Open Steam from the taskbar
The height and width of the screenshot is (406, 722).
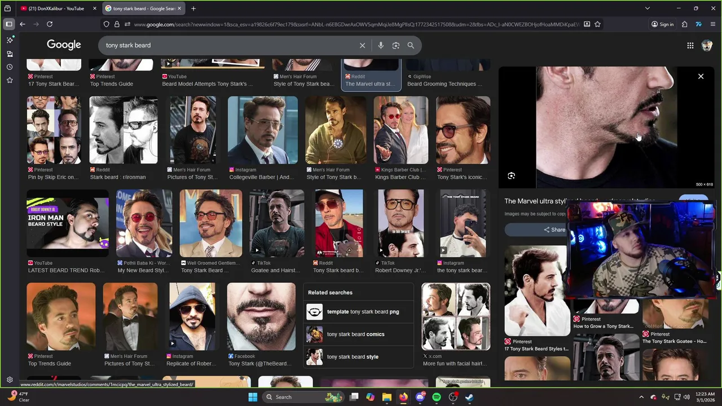tap(469, 397)
